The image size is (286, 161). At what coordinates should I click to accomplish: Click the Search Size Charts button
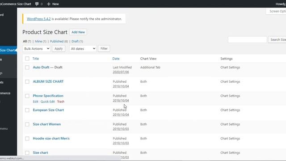(x=277, y=40)
